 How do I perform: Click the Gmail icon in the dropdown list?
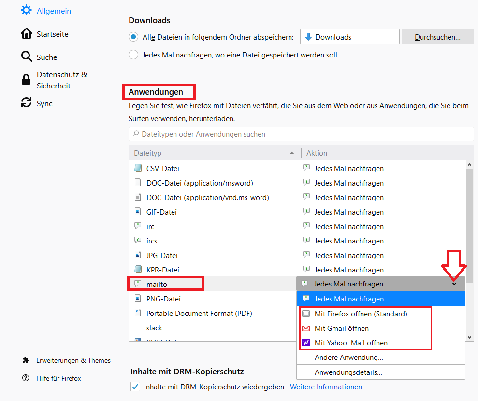point(305,329)
